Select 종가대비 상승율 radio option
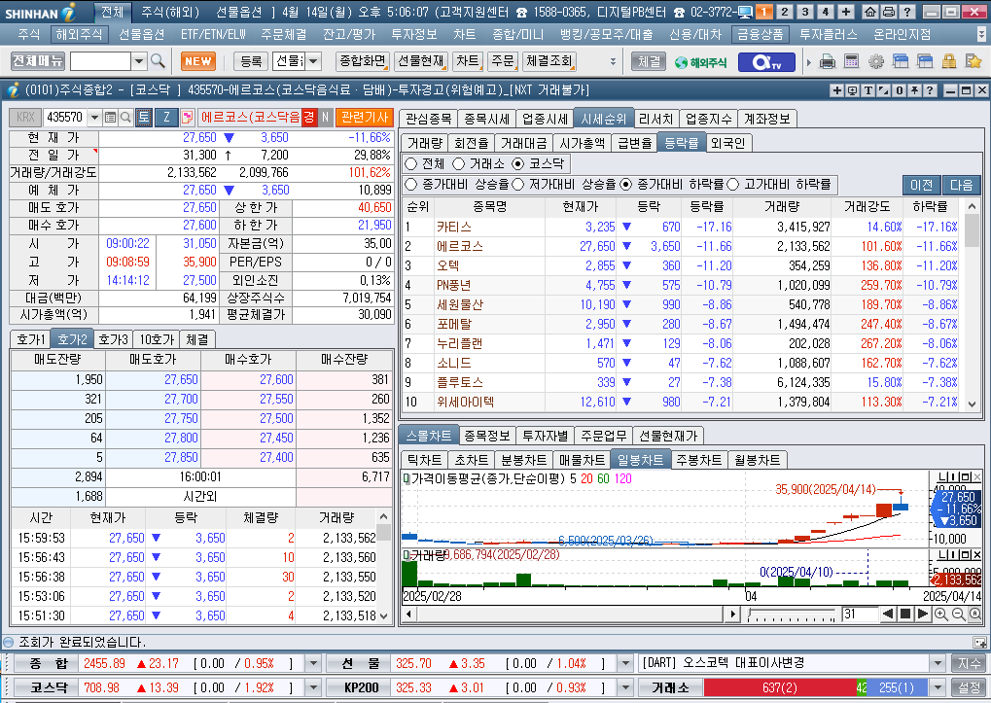 410,185
